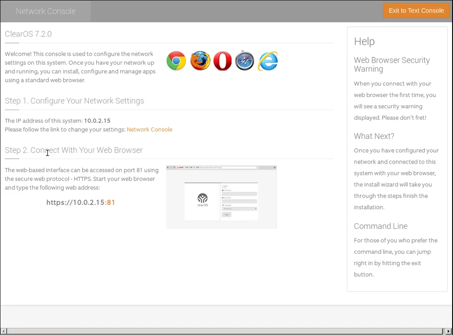The height and width of the screenshot is (335, 453).
Task: Click the Help heading in sidebar
Action: [364, 41]
